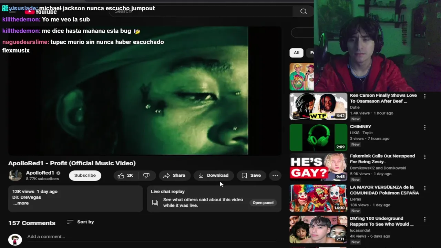
Task: Open Ken Carson Osamason video thumbnail
Action: (318, 106)
